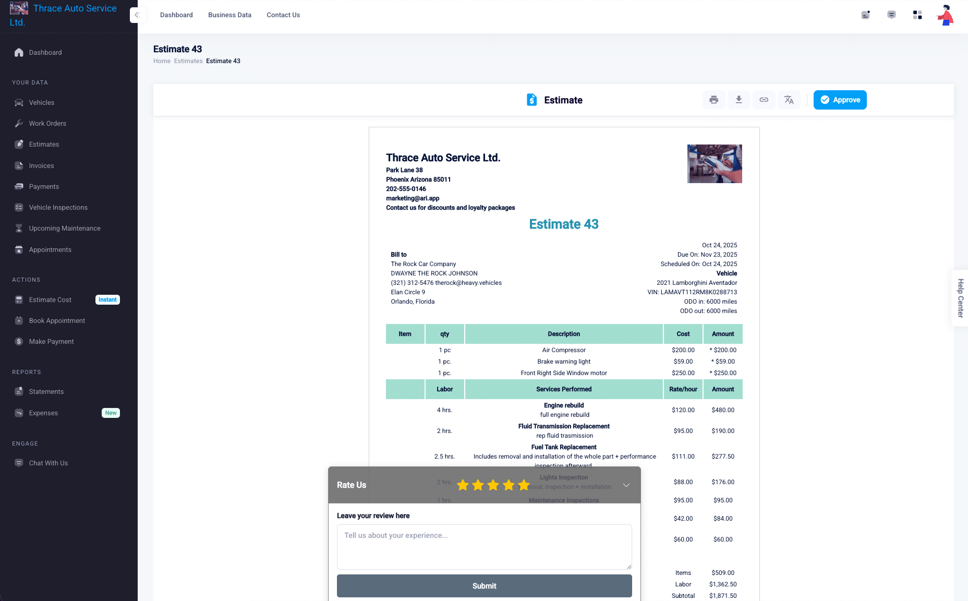Select Vehicles in the sidebar
Screen dimensions: 968x601
pos(42,103)
